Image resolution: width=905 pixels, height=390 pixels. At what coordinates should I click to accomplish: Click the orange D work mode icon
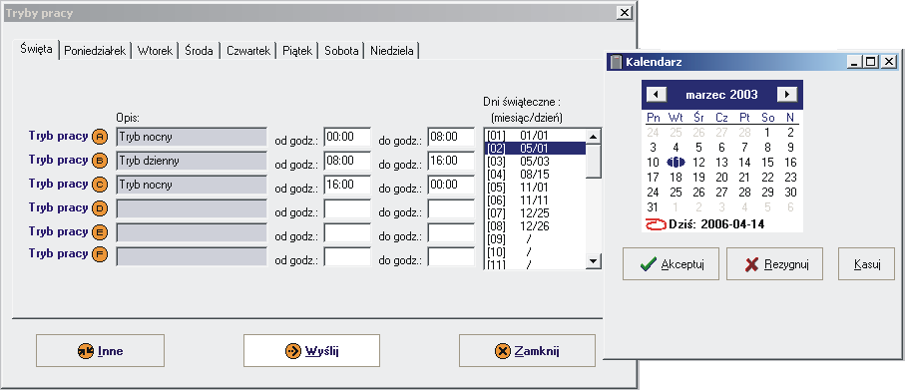click(100, 208)
